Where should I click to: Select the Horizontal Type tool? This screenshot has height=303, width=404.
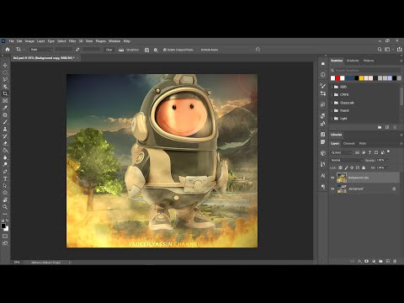point(5,178)
